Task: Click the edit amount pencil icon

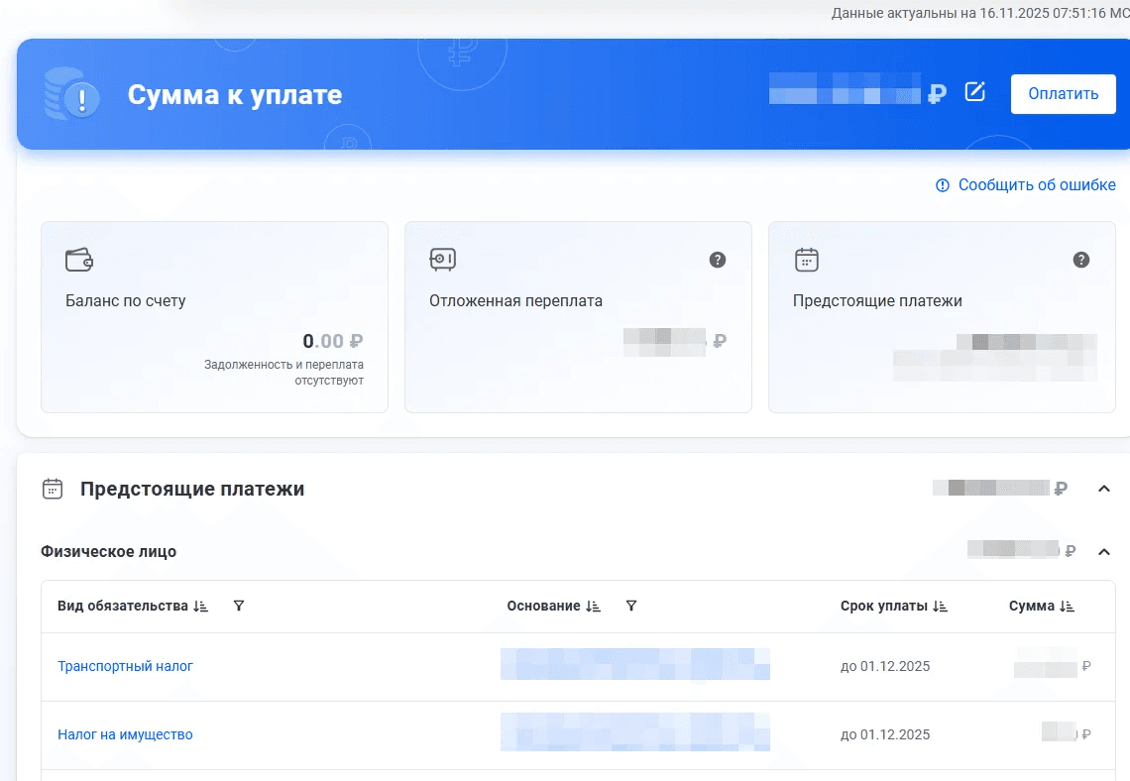Action: point(974,92)
